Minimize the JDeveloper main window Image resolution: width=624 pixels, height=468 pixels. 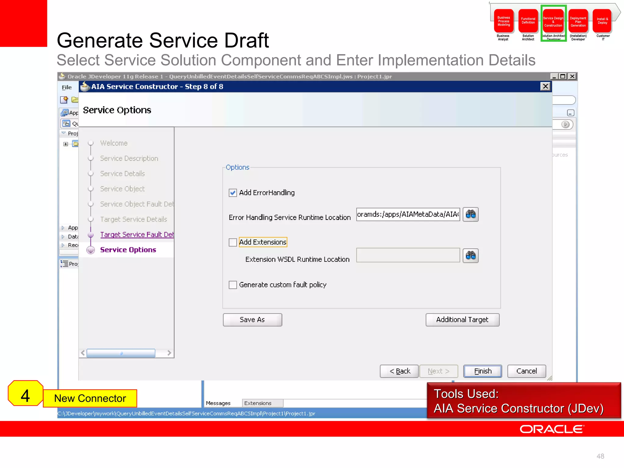coord(554,76)
